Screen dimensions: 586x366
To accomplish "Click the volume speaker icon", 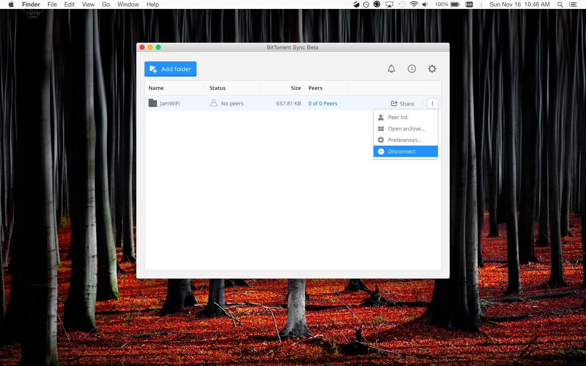I will point(425,4).
